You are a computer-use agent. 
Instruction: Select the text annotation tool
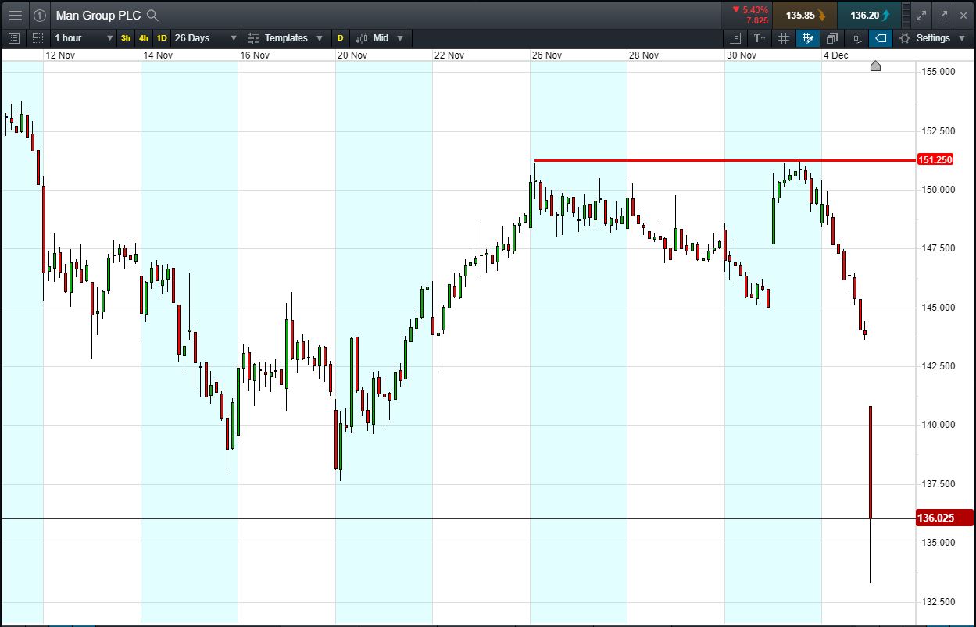pos(760,37)
